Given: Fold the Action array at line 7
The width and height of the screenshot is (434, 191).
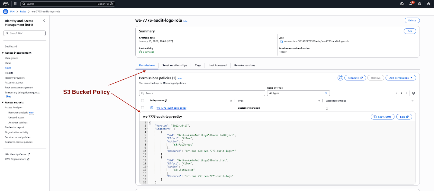Looking at the screenshot, I should (147, 141).
